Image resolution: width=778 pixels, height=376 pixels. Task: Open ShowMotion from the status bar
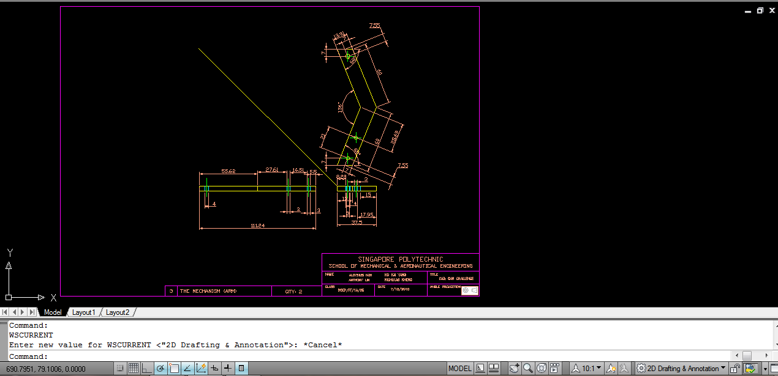coord(554,368)
